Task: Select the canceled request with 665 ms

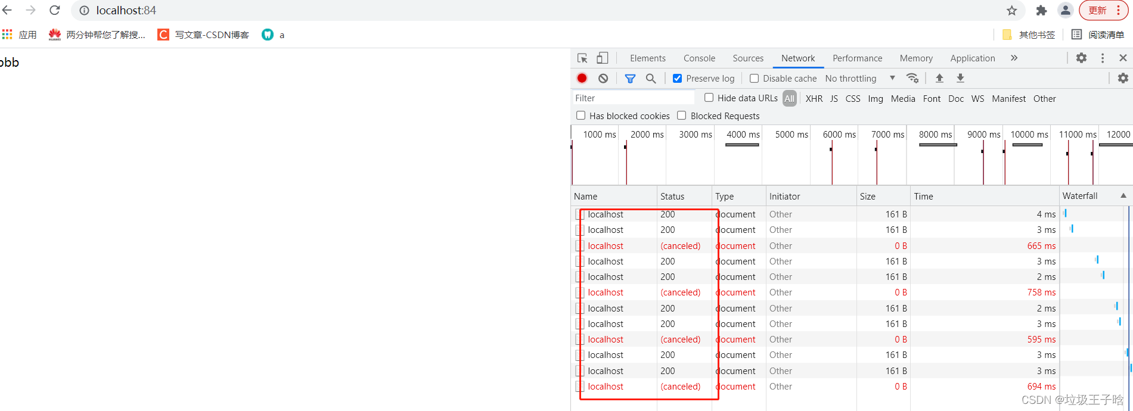Action: 815,245
